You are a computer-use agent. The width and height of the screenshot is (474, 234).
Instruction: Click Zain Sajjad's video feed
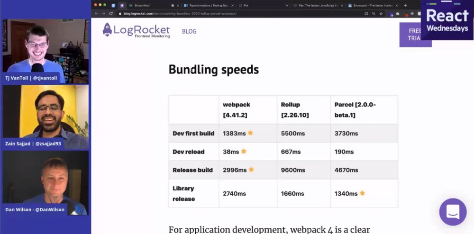click(46, 117)
